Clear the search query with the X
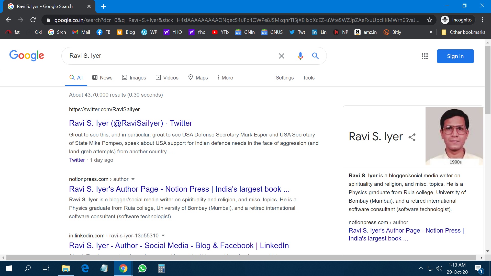Screen dimensions: 491x276 click(282, 56)
